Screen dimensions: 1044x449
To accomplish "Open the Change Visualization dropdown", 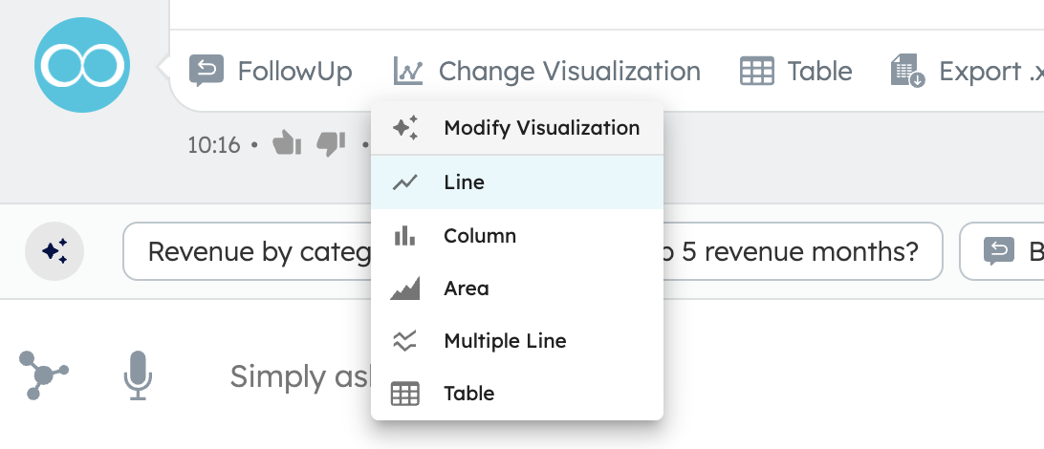I will tap(547, 71).
